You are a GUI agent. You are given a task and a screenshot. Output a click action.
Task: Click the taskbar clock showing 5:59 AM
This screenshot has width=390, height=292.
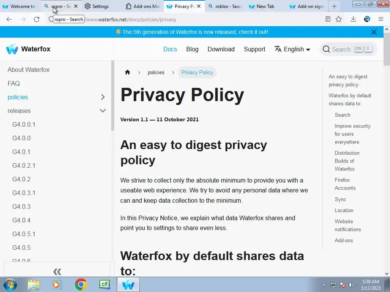click(371, 285)
